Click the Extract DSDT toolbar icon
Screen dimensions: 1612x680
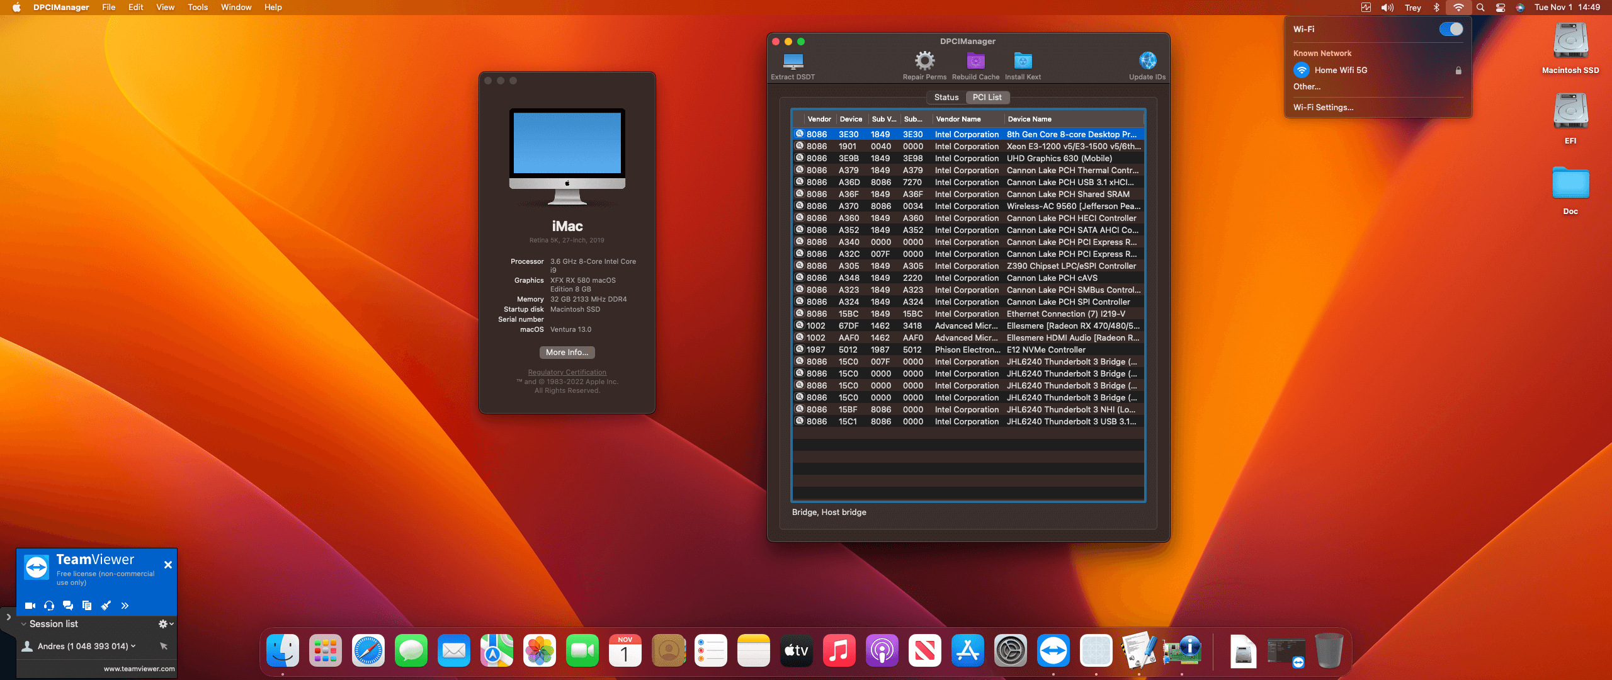793,62
